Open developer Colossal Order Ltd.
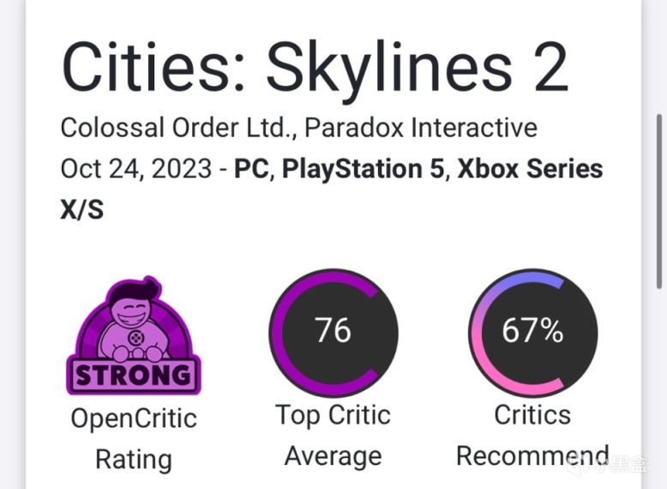This screenshot has height=489, width=667. 177,129
